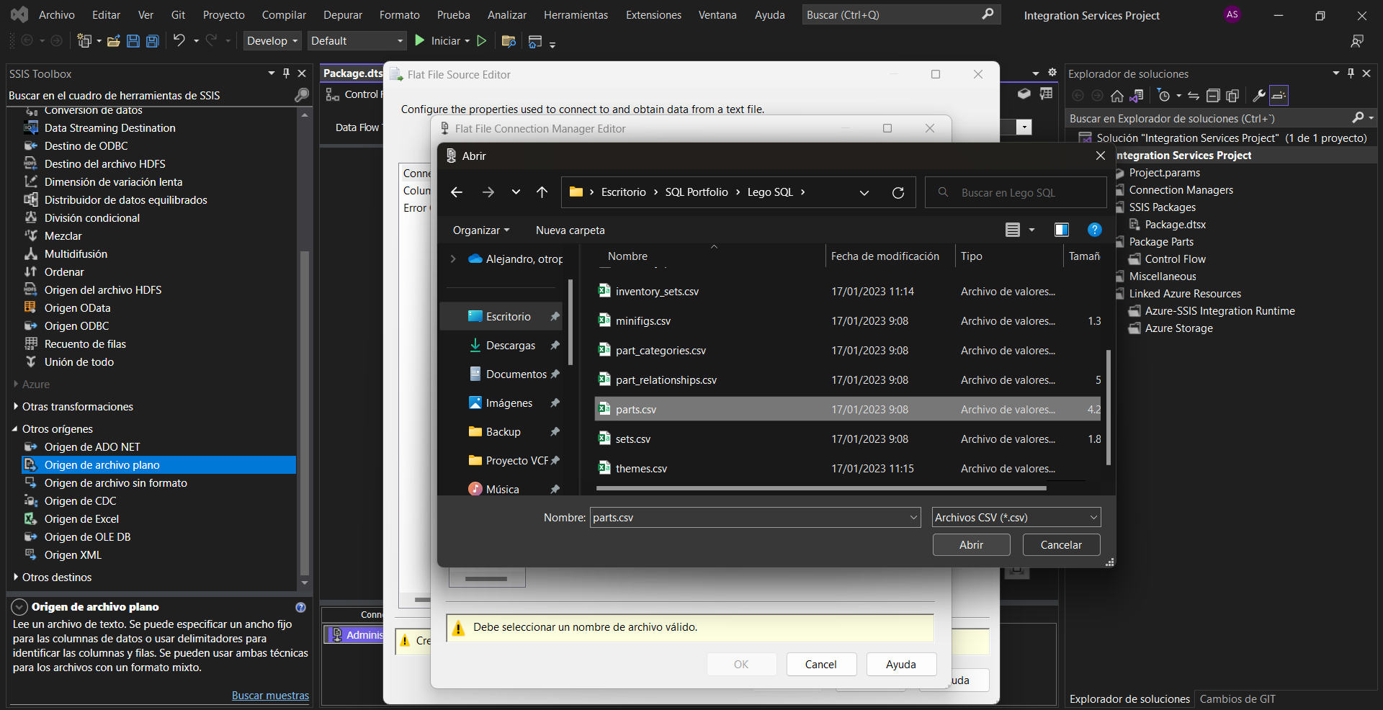The height and width of the screenshot is (710, 1383).
Task: Select the sets.csv file
Action: [x=632, y=439]
